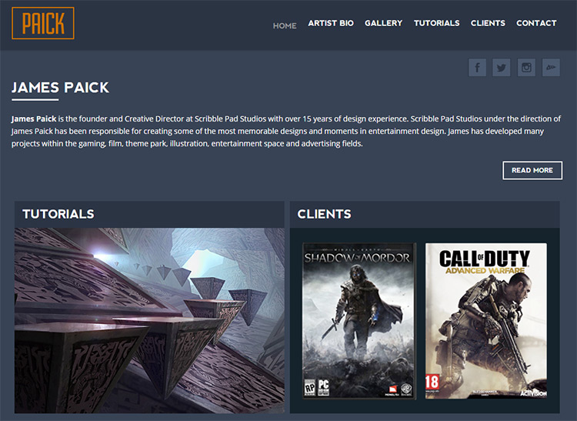Open the Instagram social icon
Viewport: 577px width, 421px height.
(x=526, y=68)
